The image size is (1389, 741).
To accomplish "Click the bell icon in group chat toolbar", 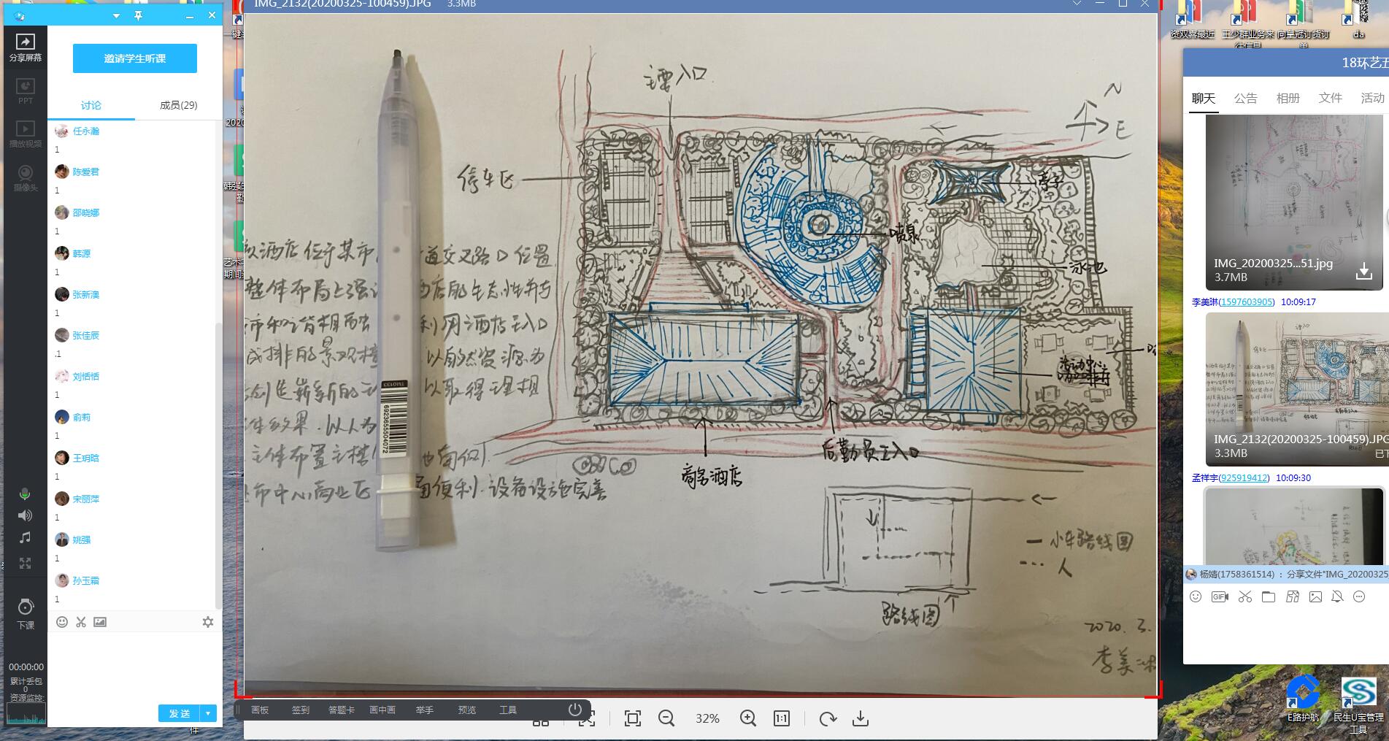I will pyautogui.click(x=1337, y=596).
